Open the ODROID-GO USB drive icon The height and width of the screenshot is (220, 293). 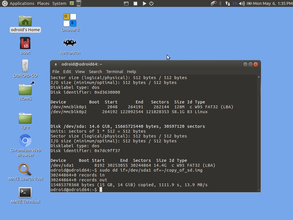(x=25, y=66)
